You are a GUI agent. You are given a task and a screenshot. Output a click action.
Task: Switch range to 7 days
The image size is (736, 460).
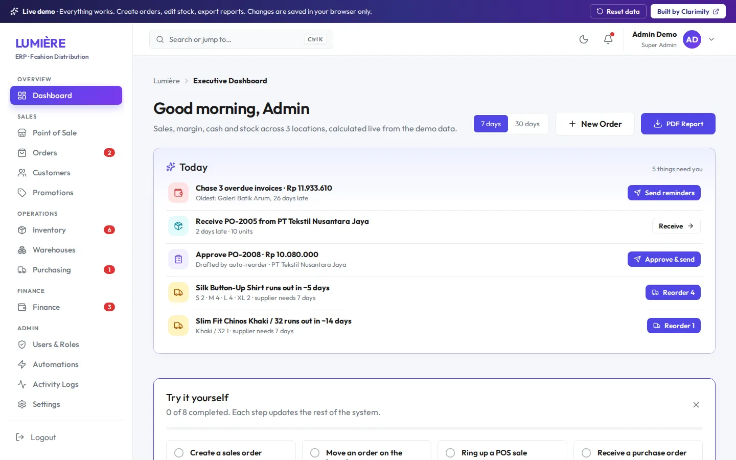point(491,124)
